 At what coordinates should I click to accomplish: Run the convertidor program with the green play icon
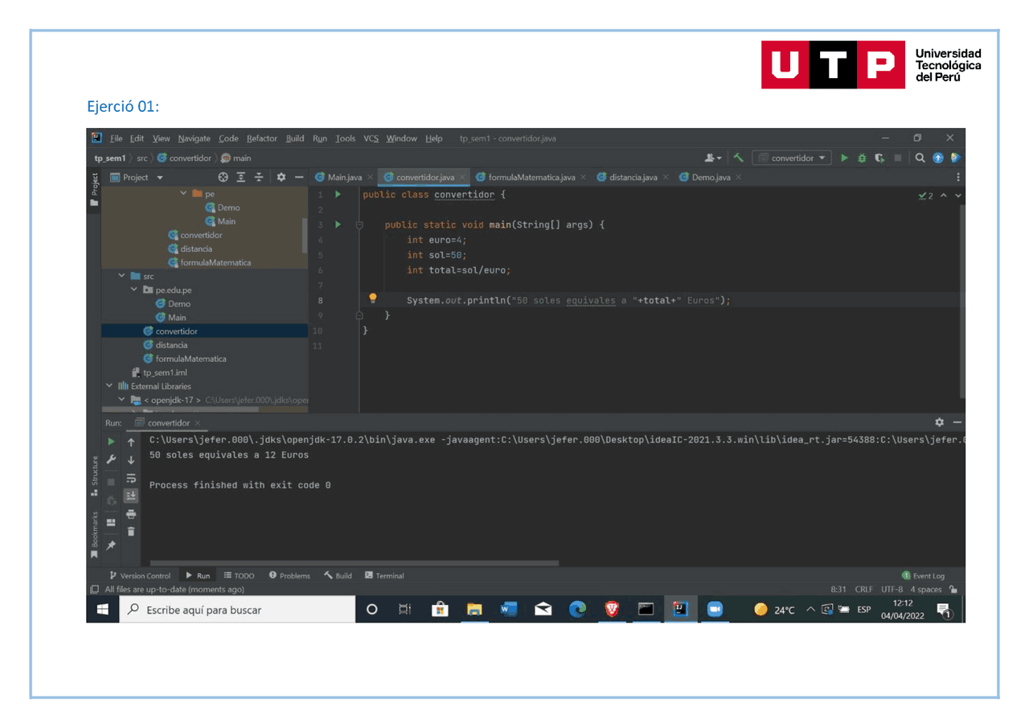tap(844, 158)
